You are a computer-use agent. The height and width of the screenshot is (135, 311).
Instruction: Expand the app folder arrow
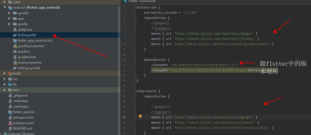click(x=9, y=19)
